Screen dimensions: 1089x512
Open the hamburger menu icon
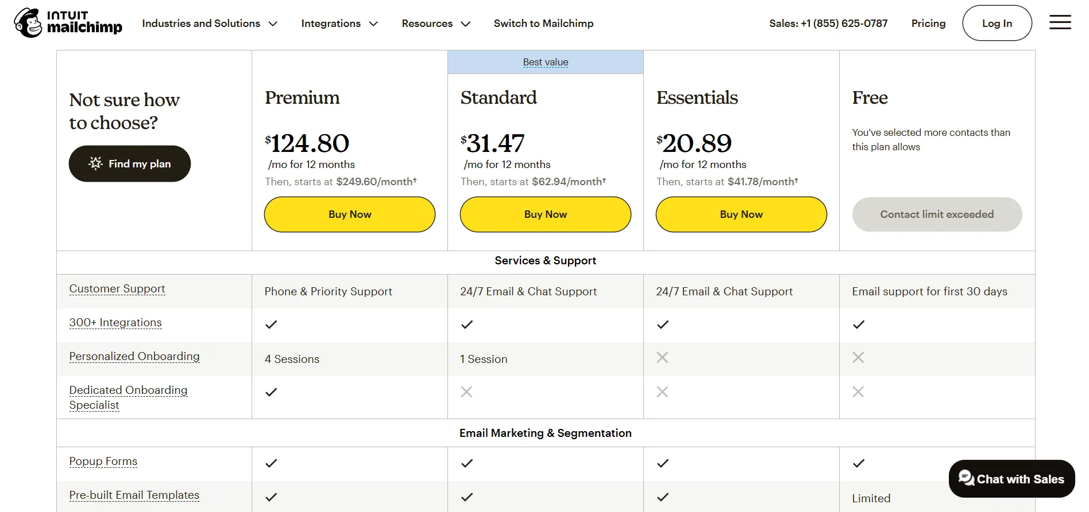point(1060,23)
